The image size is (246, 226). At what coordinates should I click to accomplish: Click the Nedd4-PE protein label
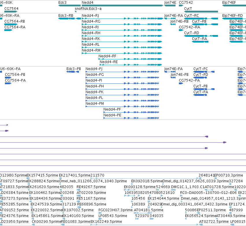pos(112,115)
